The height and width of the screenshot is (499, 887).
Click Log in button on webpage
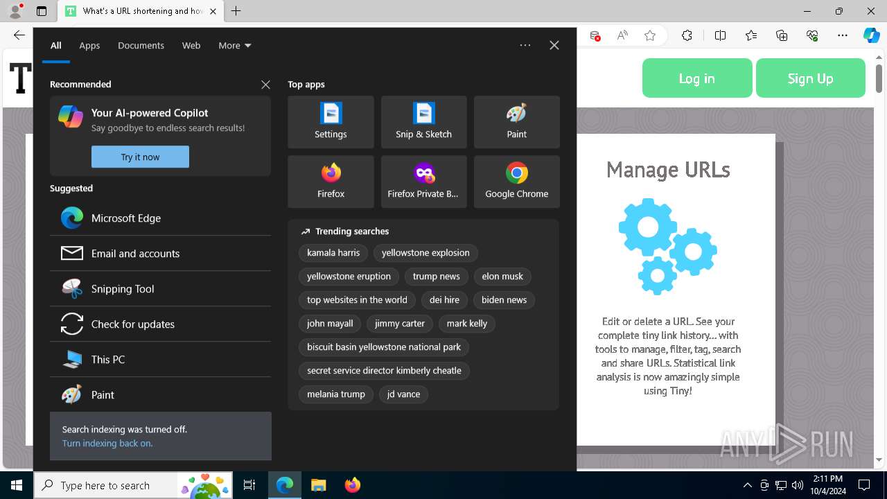tap(697, 78)
